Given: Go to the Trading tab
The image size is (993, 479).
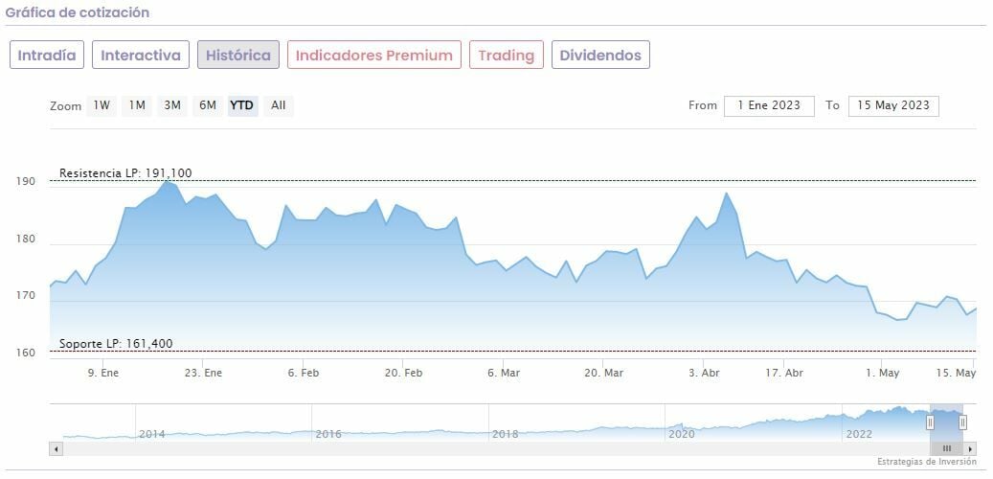Looking at the screenshot, I should point(506,55).
